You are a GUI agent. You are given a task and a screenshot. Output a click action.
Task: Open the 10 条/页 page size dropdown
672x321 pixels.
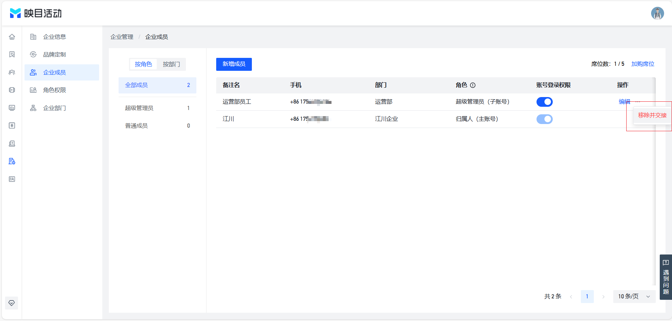click(x=634, y=297)
